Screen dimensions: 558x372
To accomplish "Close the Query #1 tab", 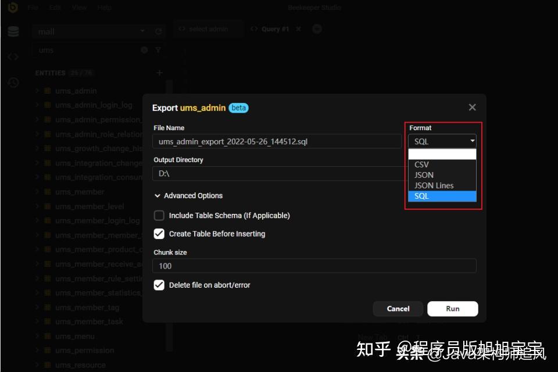I will pos(298,29).
